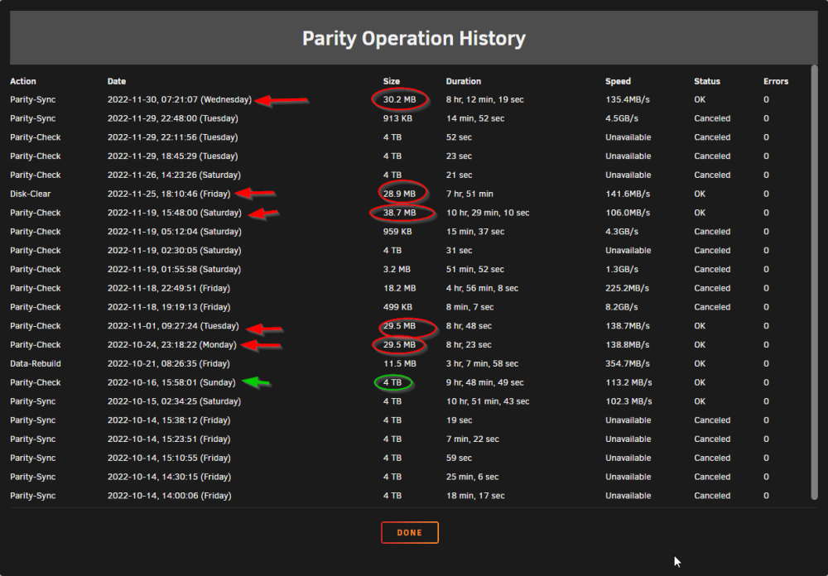This screenshot has width=828, height=576.
Task: Click the duration 7 min, 22 sec
Action: [x=473, y=439]
